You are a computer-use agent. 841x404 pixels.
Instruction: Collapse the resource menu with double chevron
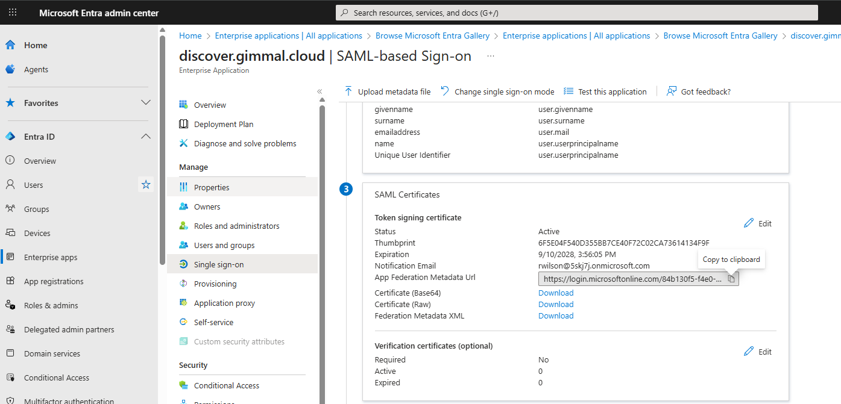pyautogui.click(x=320, y=92)
